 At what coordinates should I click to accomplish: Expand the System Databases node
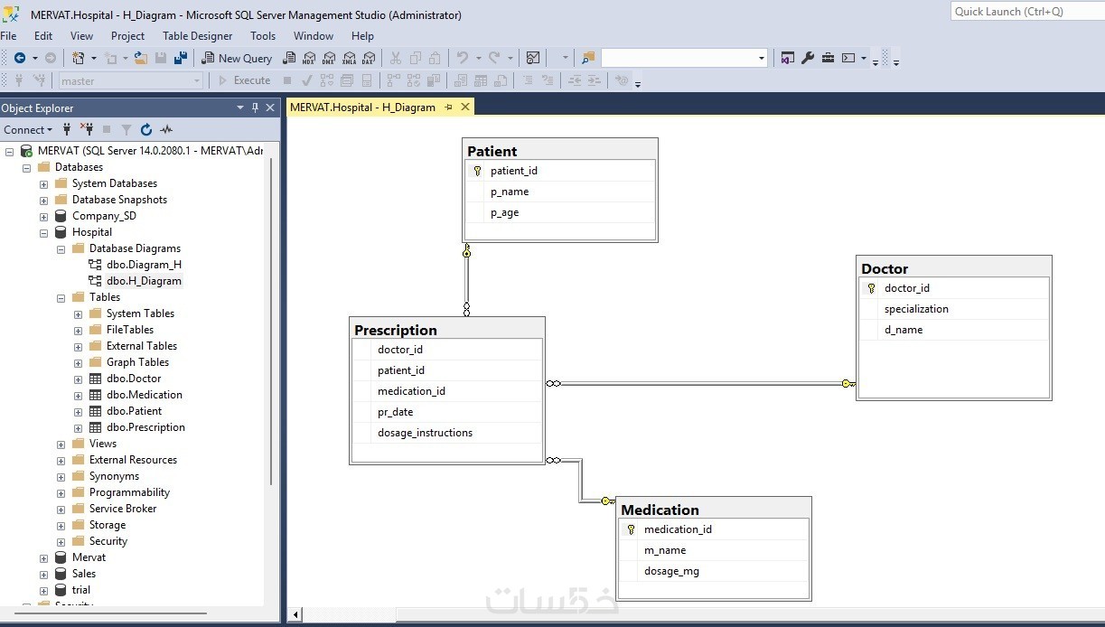[x=43, y=183]
